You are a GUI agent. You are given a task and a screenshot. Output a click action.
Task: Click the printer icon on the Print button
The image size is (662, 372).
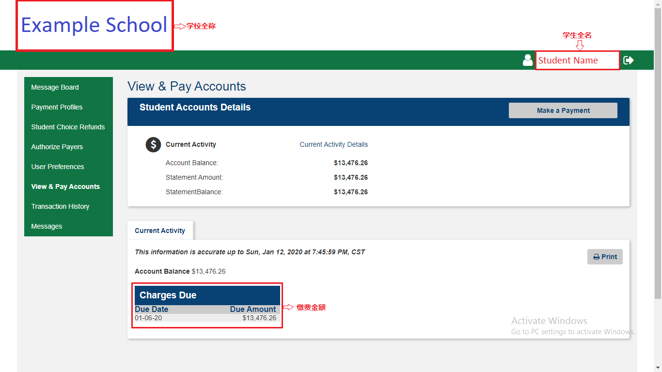[596, 256]
